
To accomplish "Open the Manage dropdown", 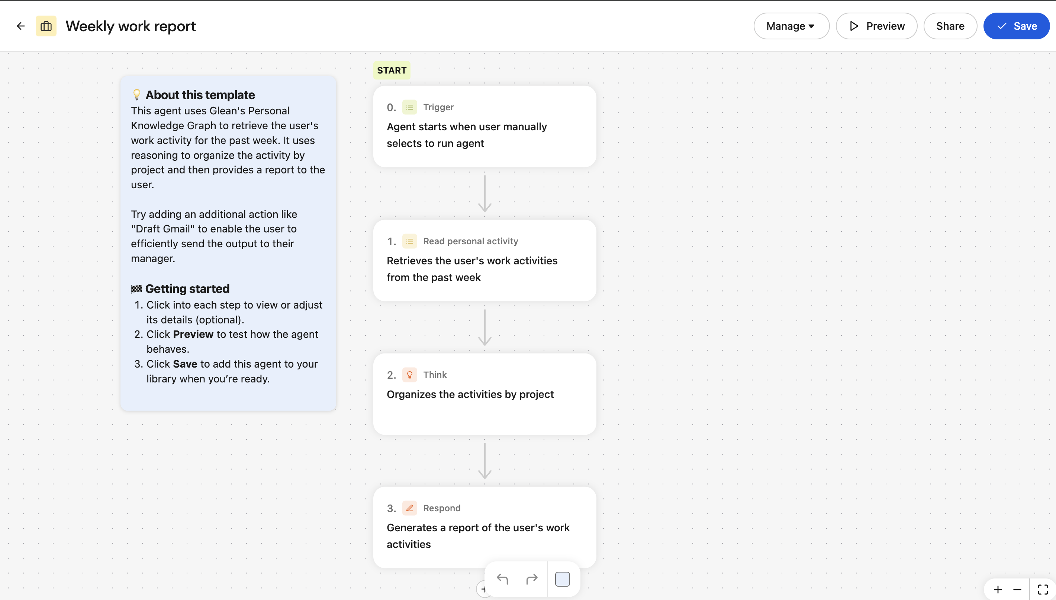I will tap(791, 26).
